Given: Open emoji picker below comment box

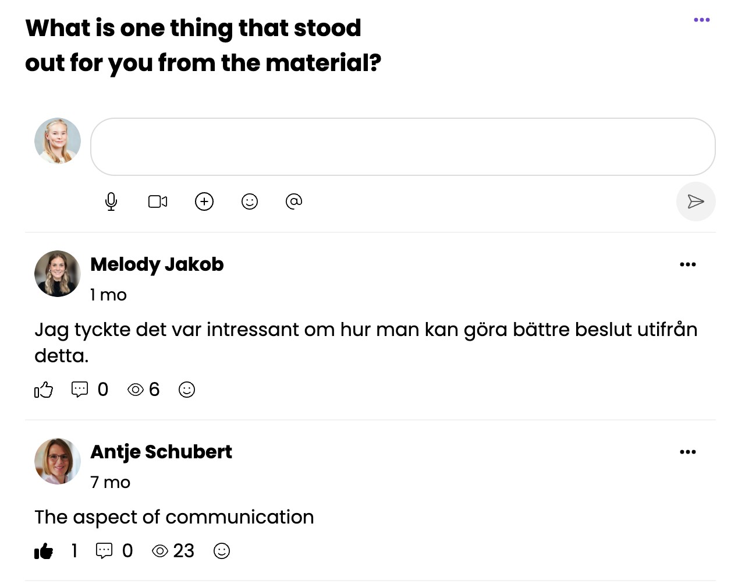Looking at the screenshot, I should click(250, 201).
